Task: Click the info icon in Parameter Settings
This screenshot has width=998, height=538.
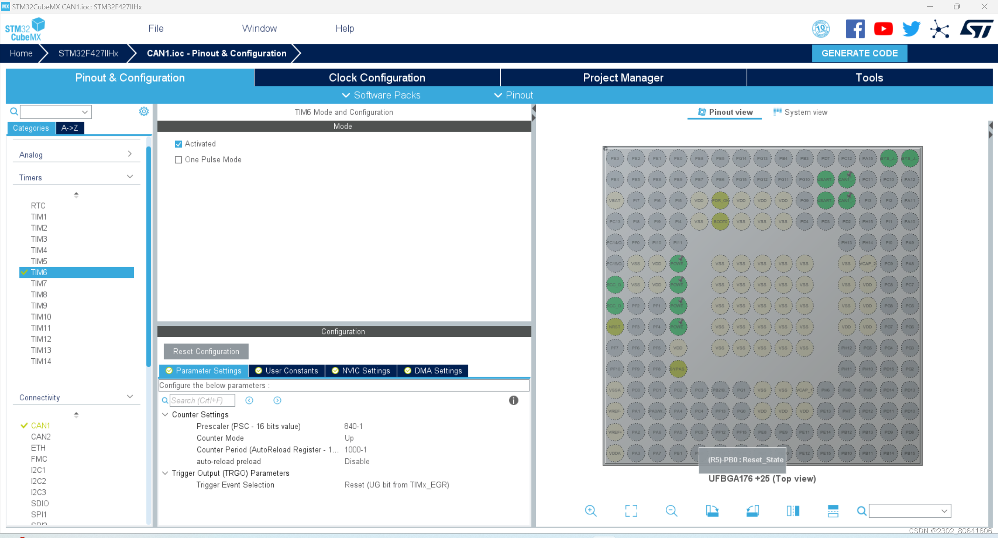Action: [x=513, y=400]
